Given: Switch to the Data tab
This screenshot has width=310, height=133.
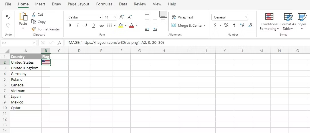Looking at the screenshot, I should pos(123,4).
